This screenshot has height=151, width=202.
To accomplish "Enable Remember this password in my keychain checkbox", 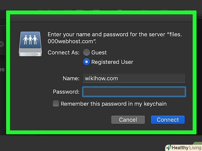I will pyautogui.click(x=56, y=104).
